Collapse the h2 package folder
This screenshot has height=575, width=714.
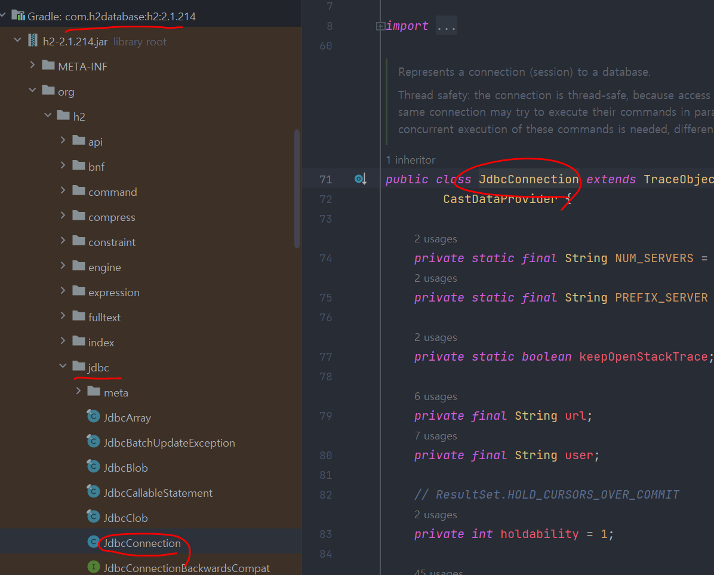[x=48, y=115]
